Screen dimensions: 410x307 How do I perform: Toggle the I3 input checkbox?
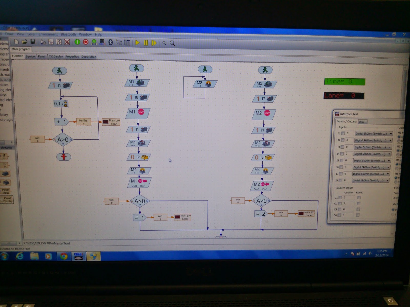(342, 147)
